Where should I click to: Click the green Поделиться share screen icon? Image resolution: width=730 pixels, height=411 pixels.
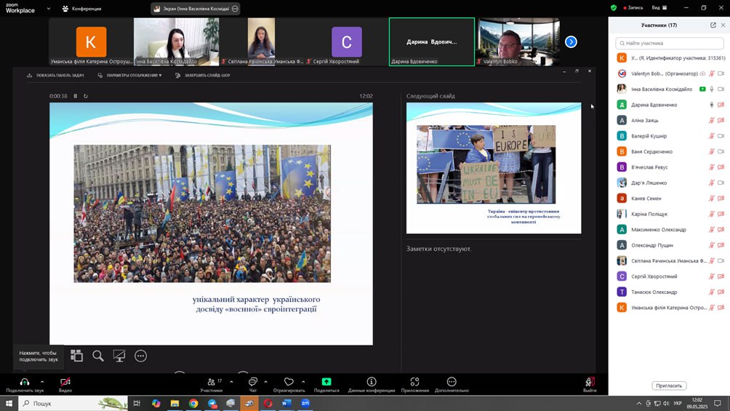[326, 381]
